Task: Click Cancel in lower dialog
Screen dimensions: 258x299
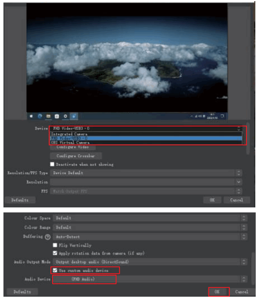Action: 241,292
